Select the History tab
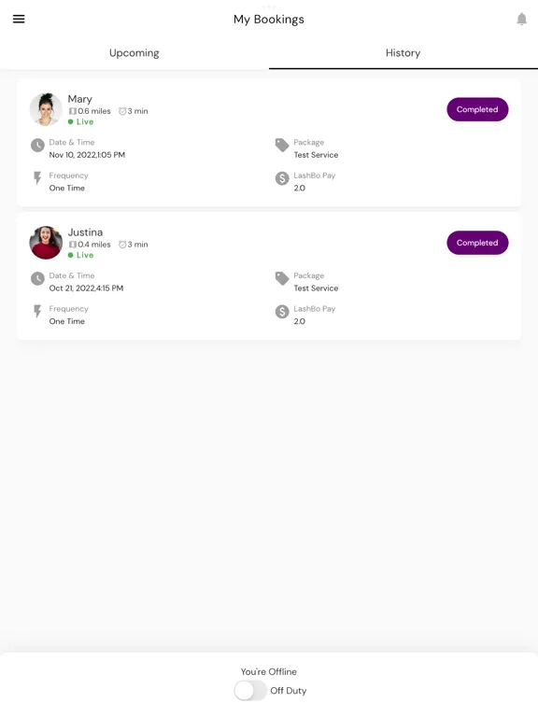 [403, 53]
